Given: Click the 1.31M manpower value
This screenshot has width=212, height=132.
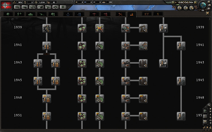Looking at the screenshot, I should coord(42,2).
